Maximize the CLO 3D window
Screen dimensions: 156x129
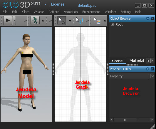pos(145,6)
